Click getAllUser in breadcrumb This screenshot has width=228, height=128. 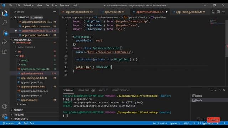[x=160, y=17]
